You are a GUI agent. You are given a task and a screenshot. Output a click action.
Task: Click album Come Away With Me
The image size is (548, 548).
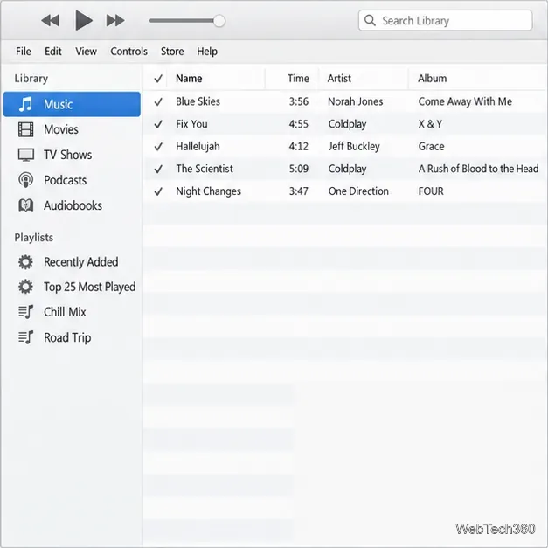[x=465, y=101]
